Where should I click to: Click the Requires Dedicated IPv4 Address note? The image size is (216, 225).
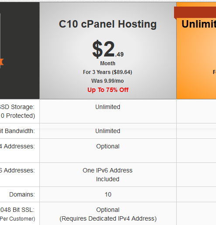point(108,218)
